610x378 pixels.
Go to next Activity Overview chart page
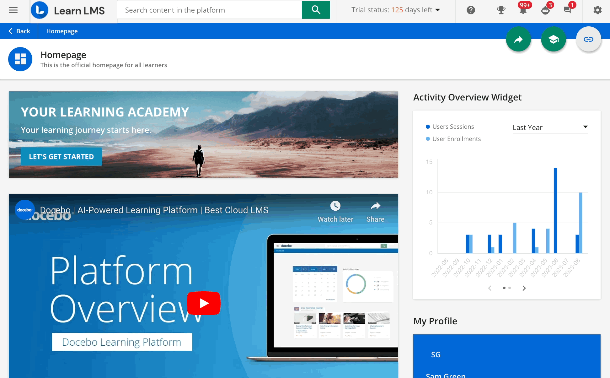coord(524,288)
